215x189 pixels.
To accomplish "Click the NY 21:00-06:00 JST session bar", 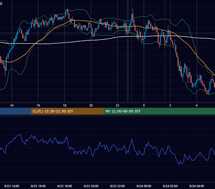I will (159, 111).
